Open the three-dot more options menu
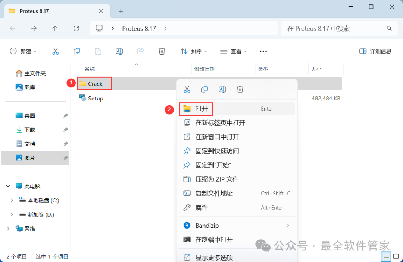Image resolution: width=403 pixels, height=262 pixels. click(263, 51)
